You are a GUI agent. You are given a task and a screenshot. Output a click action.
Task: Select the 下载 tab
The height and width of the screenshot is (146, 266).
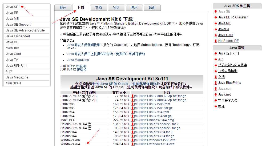tap(81, 7)
